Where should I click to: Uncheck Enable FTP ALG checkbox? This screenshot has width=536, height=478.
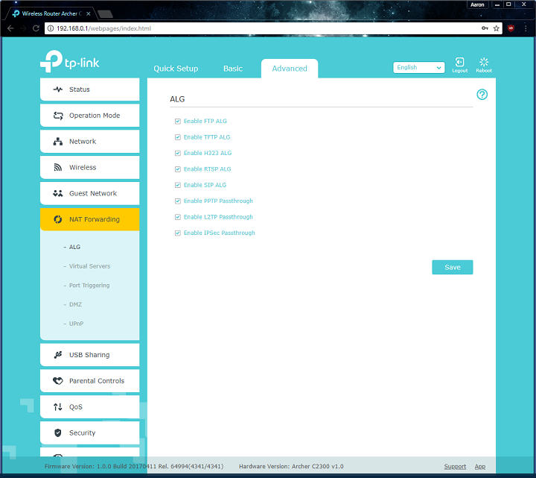[178, 121]
